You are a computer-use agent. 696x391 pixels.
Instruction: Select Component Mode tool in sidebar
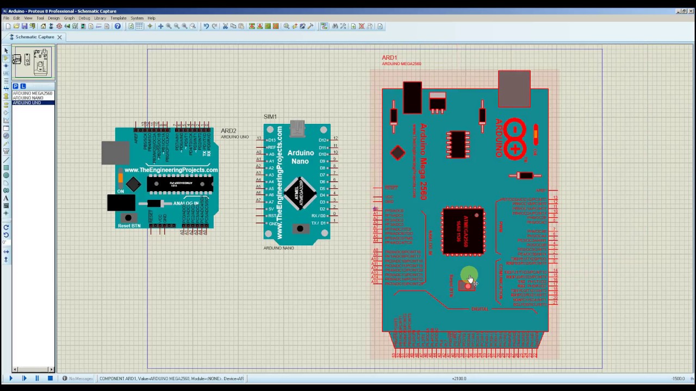pyautogui.click(x=6, y=58)
